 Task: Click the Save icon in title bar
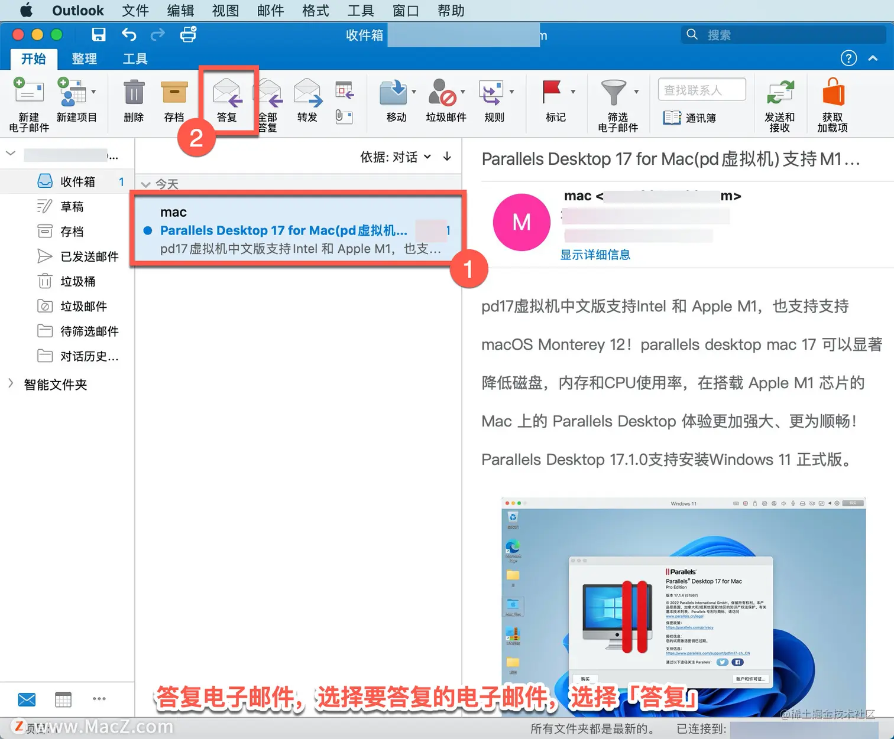pos(99,34)
